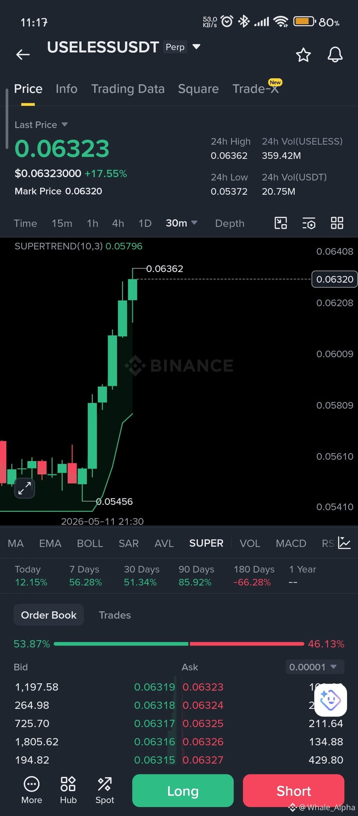Viewport: 358px width, 816px height.
Task: Tap the Perp contract badge
Action: (175, 47)
